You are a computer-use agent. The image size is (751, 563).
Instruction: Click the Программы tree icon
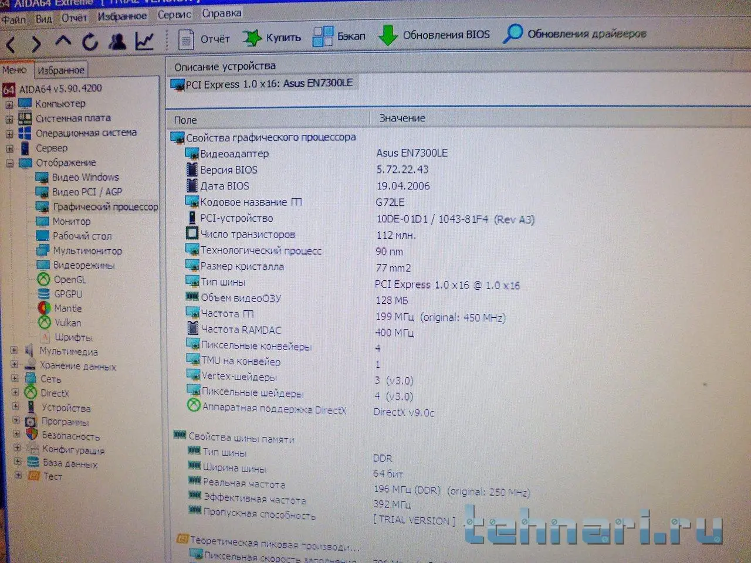point(32,421)
